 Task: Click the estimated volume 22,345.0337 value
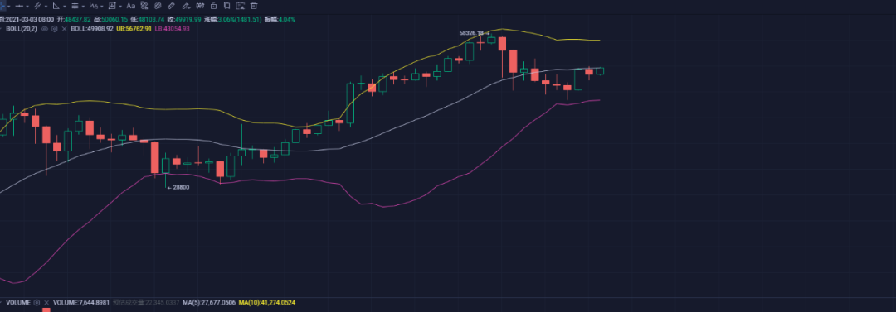click(162, 302)
